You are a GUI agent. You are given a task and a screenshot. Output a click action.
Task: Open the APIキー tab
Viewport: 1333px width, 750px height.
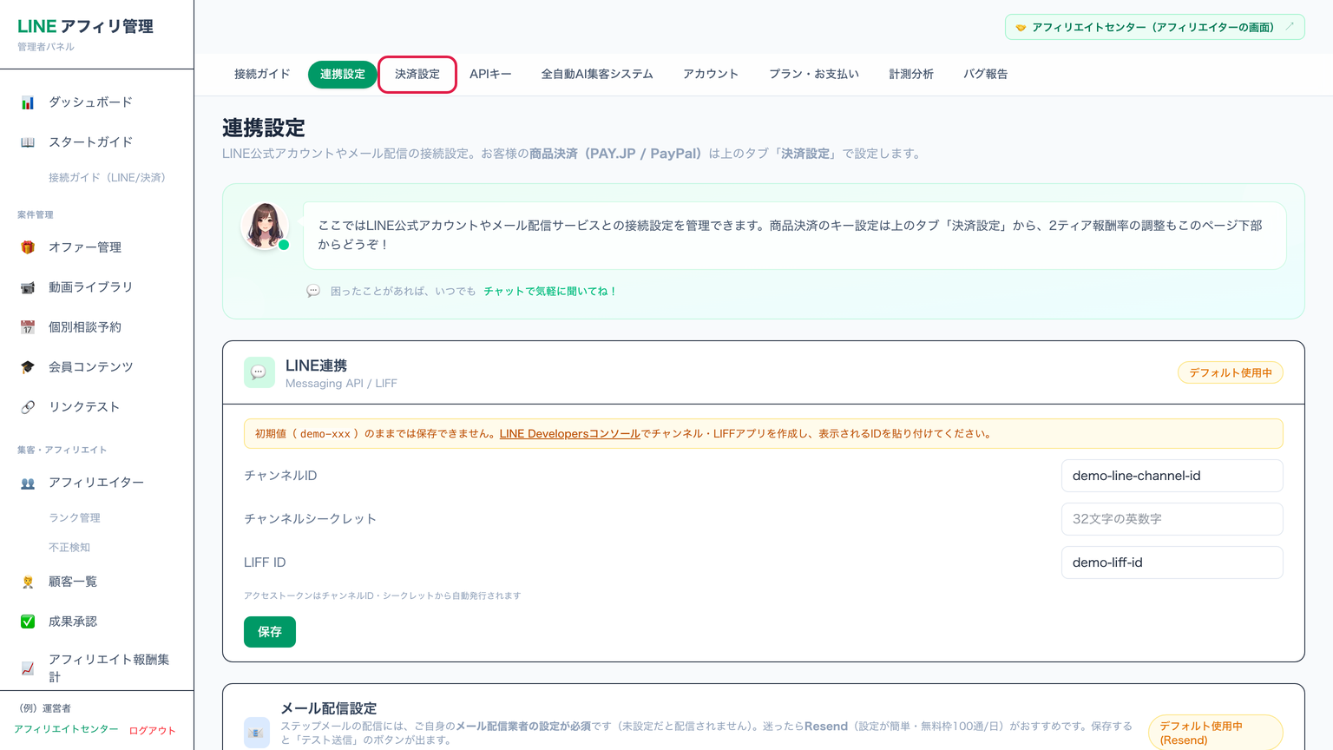pos(490,75)
